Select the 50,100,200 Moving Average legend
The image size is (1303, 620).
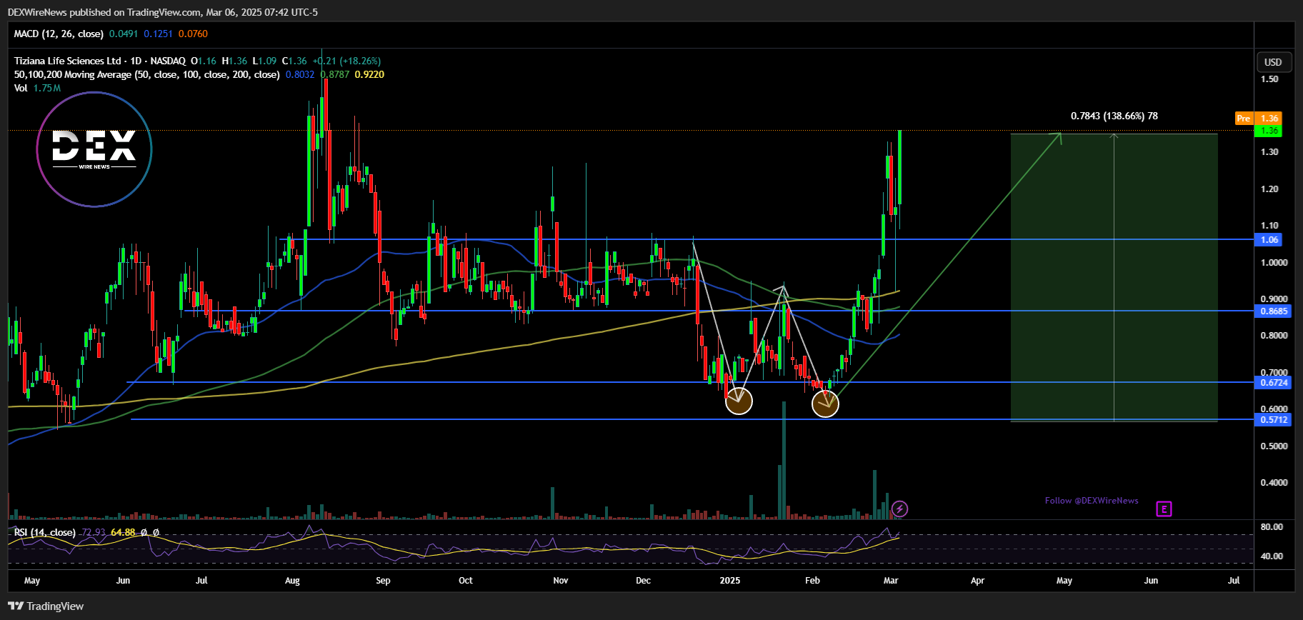click(x=146, y=74)
